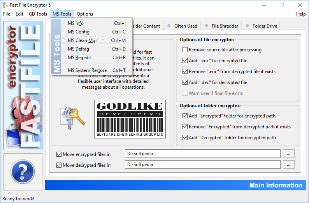Close the MS Tools menu
This screenshot has height=203, width=309.
tap(62, 14)
